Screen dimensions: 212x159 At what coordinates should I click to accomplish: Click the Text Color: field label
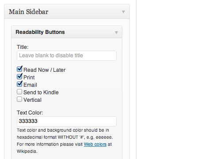coord(30,113)
